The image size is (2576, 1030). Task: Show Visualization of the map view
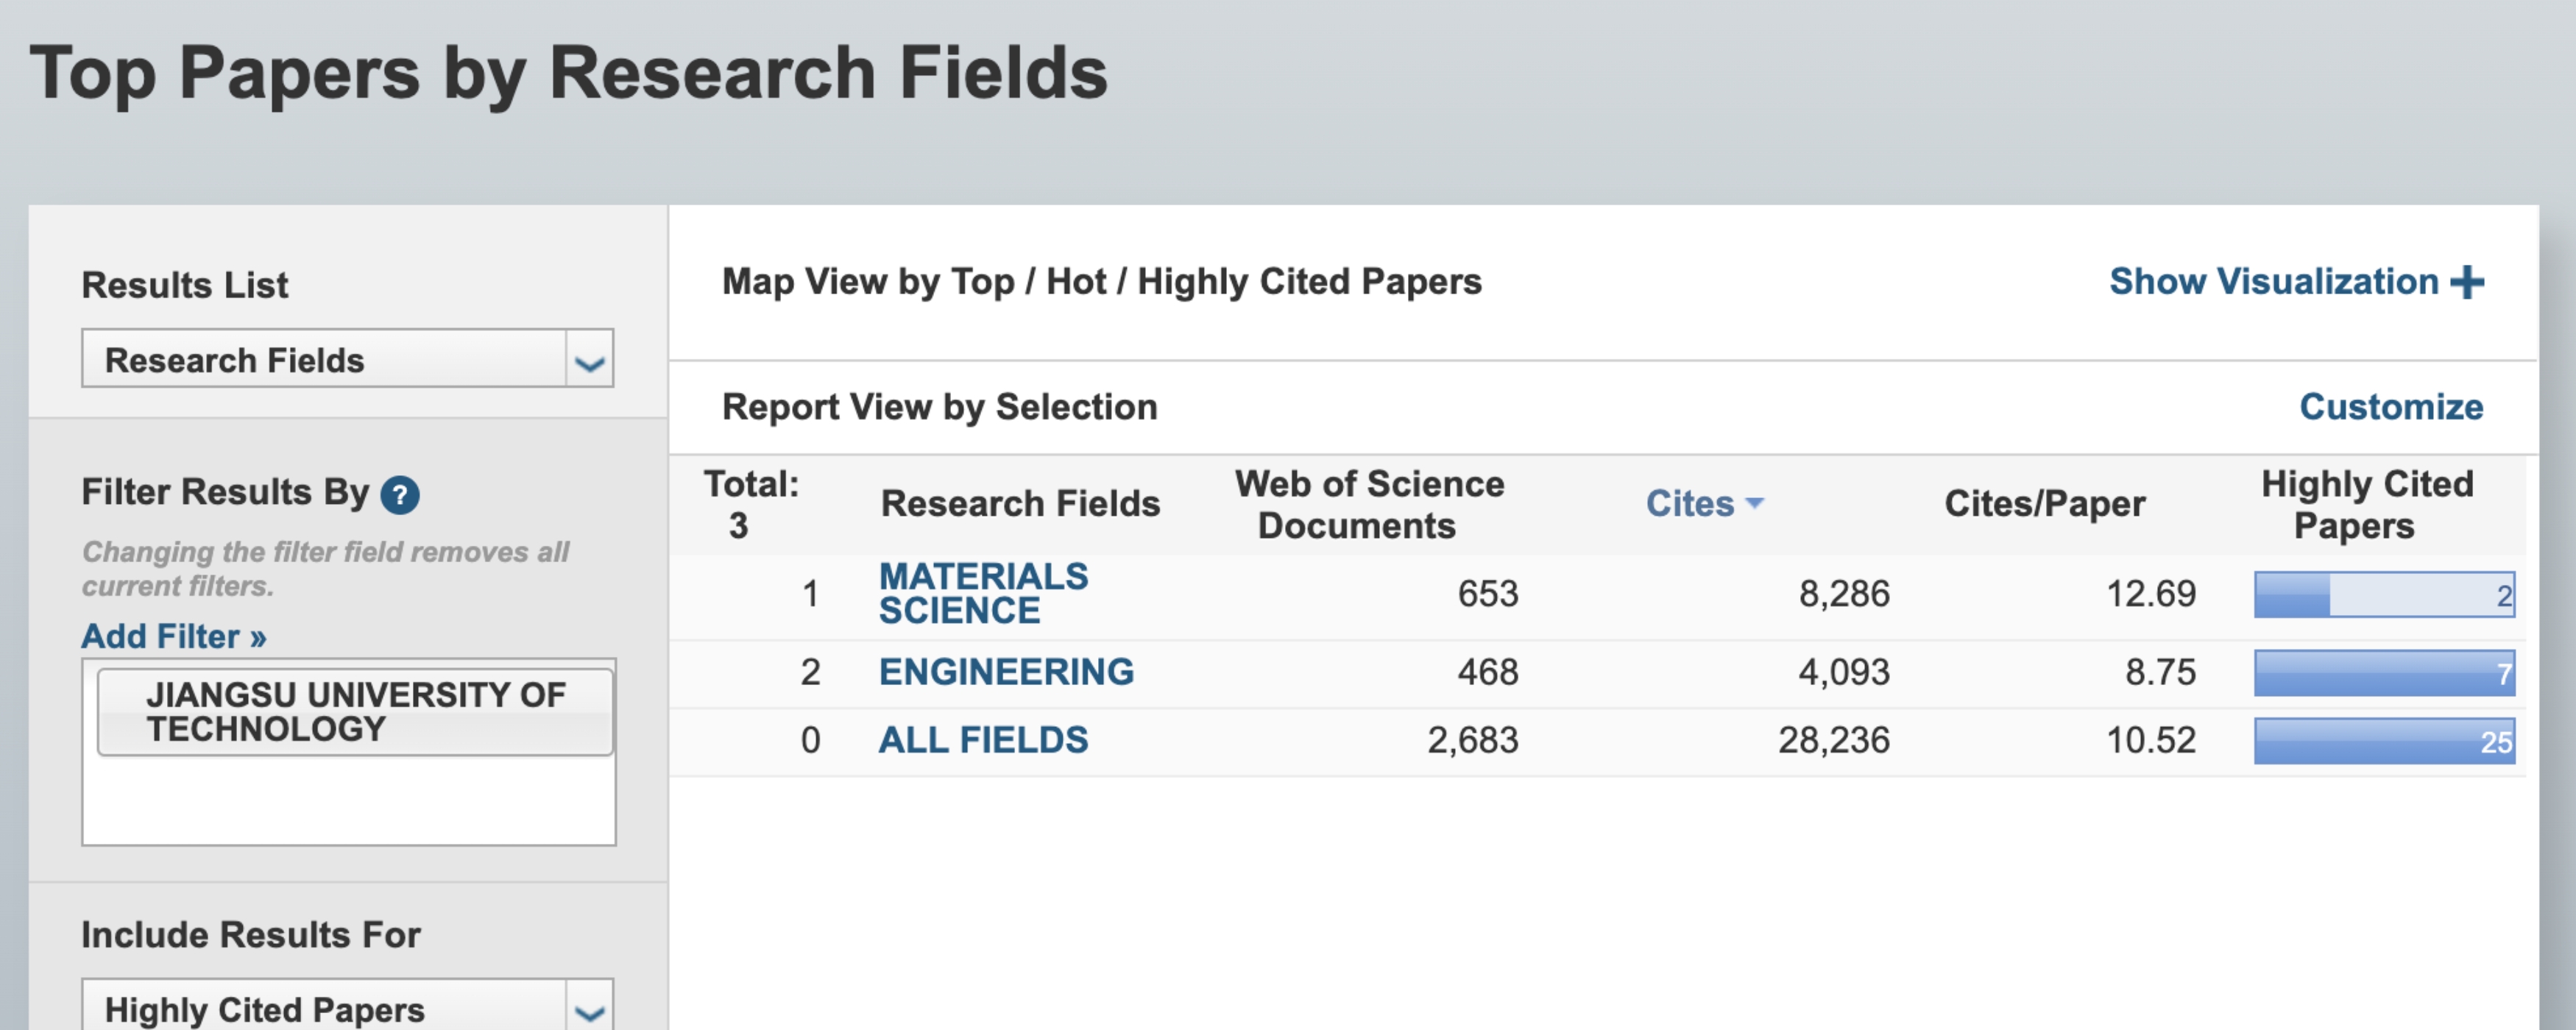tap(2273, 282)
